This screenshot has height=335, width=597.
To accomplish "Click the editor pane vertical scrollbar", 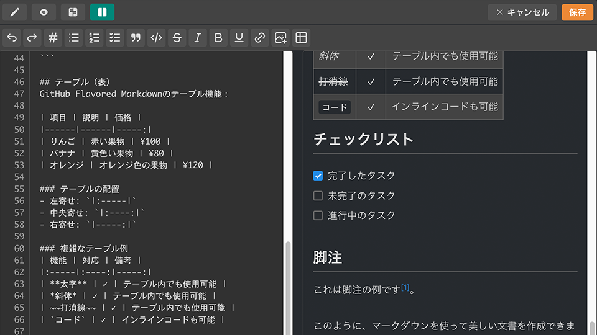I will click(x=288, y=193).
